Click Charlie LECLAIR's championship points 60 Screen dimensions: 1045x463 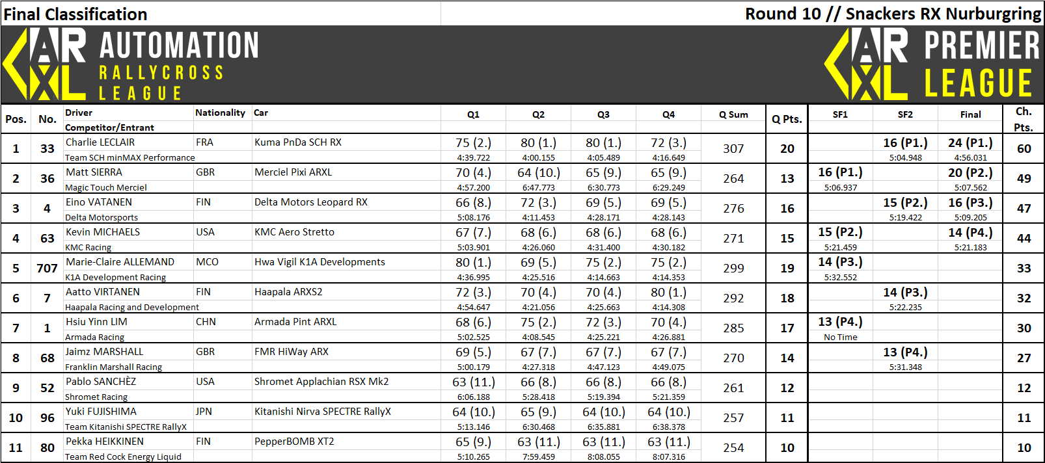point(1024,149)
